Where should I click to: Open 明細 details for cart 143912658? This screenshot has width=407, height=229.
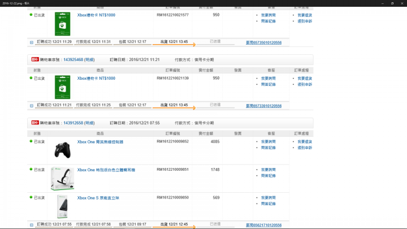pos(89,123)
